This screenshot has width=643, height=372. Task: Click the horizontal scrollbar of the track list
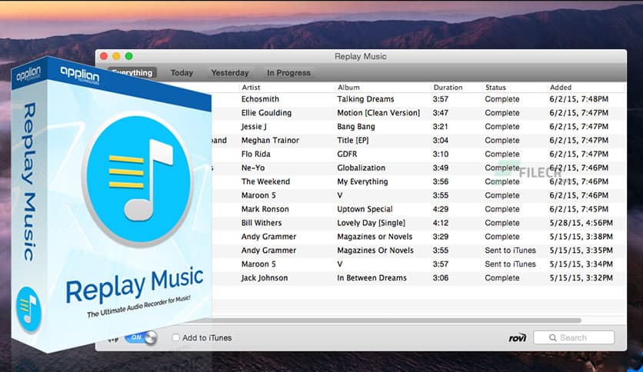point(396,321)
